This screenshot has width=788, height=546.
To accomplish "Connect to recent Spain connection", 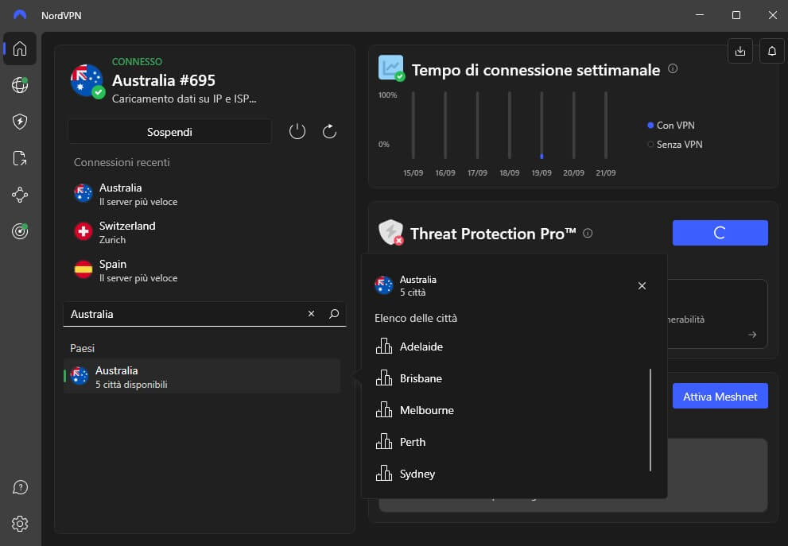I will coord(204,270).
